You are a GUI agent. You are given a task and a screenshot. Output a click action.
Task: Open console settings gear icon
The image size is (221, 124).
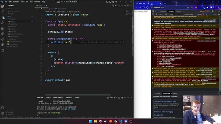pyautogui.click(x=219, y=14)
